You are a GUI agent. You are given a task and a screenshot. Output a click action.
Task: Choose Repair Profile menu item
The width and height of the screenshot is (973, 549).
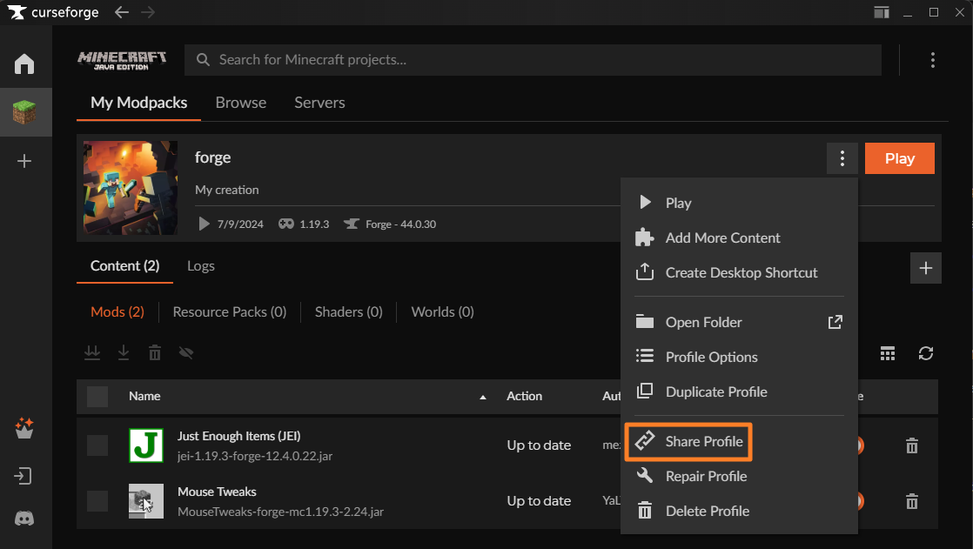pyautogui.click(x=739, y=477)
